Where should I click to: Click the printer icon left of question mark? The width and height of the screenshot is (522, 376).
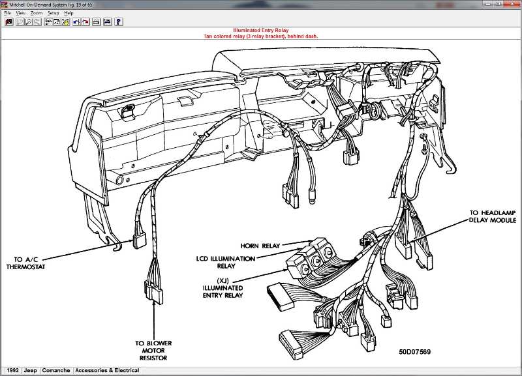click(107, 22)
